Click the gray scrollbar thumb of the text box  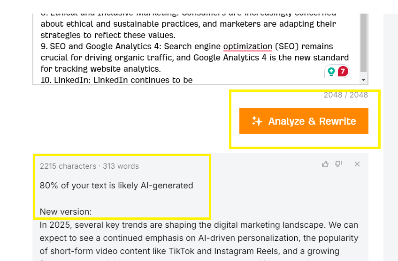pos(363,43)
